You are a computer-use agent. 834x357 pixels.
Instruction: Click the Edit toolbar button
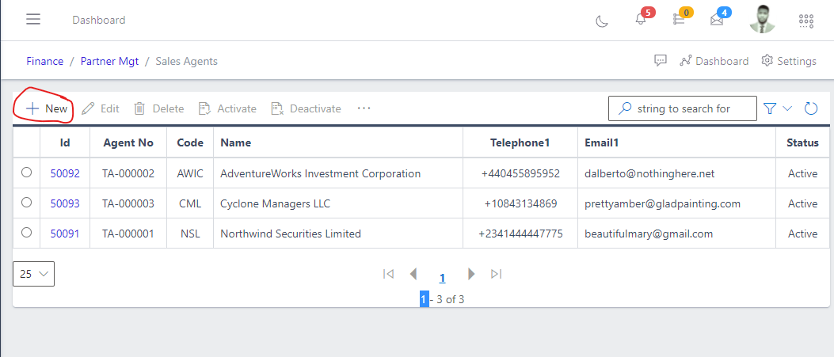click(101, 108)
